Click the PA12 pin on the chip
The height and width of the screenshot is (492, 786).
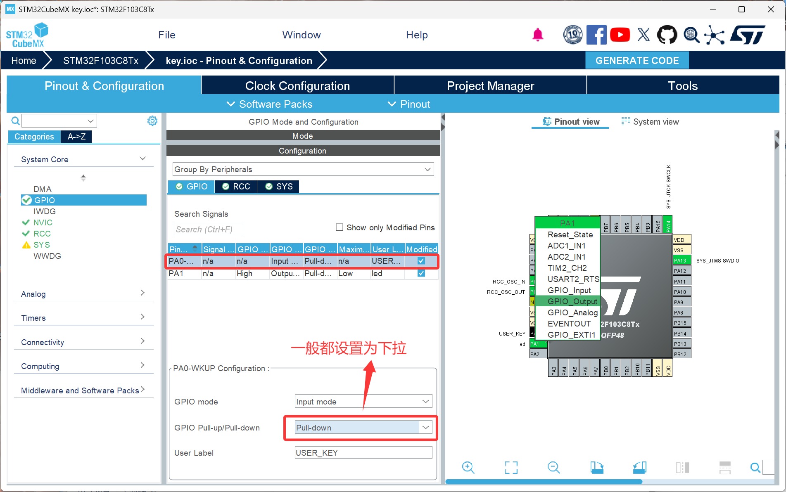[682, 271]
